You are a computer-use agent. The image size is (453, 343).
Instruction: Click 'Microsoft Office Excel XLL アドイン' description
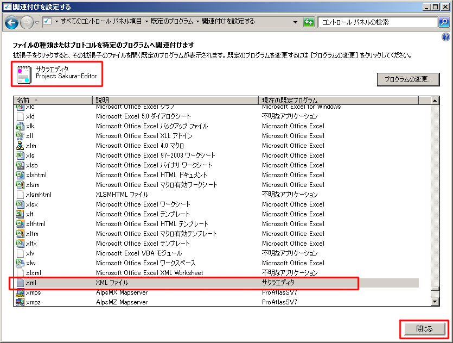coord(144,136)
